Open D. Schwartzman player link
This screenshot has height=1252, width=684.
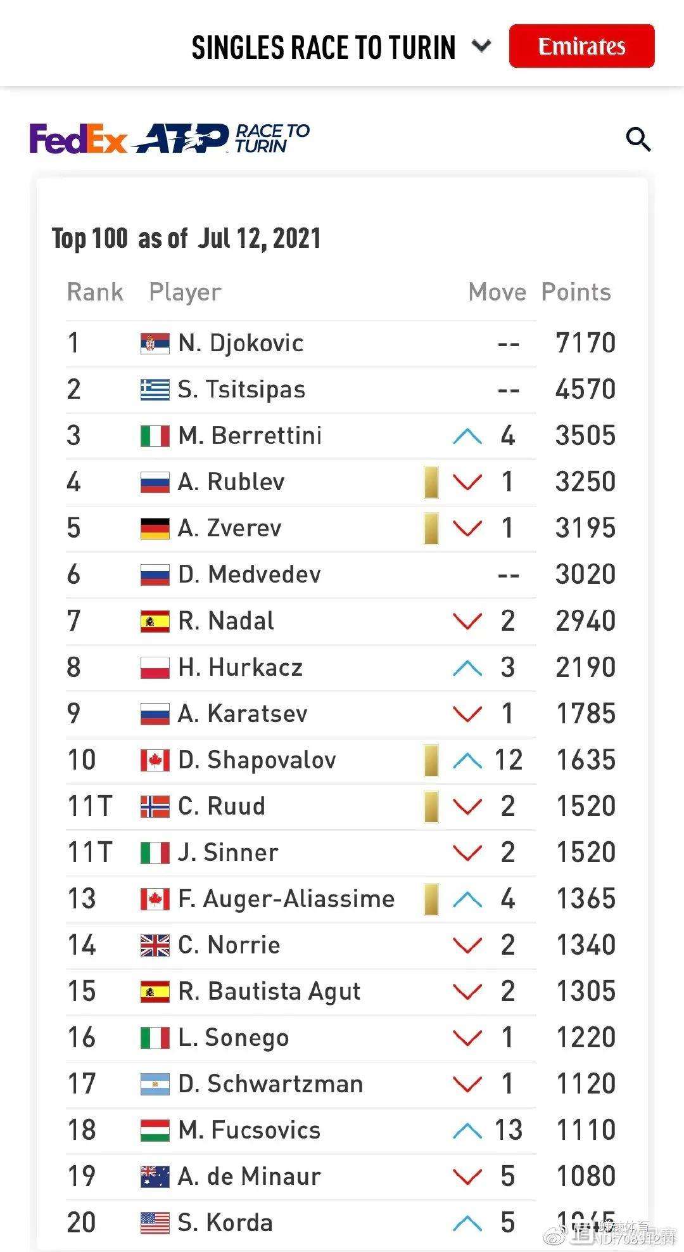tap(270, 1084)
